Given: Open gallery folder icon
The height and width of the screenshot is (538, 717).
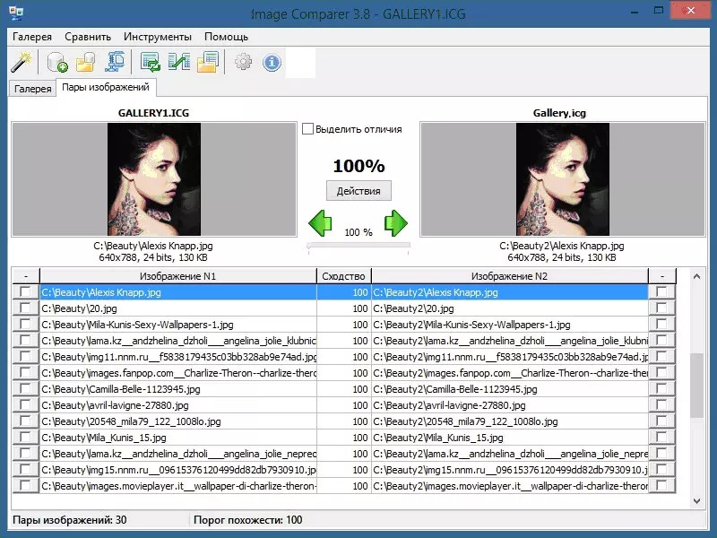Looking at the screenshot, I should point(85,62).
